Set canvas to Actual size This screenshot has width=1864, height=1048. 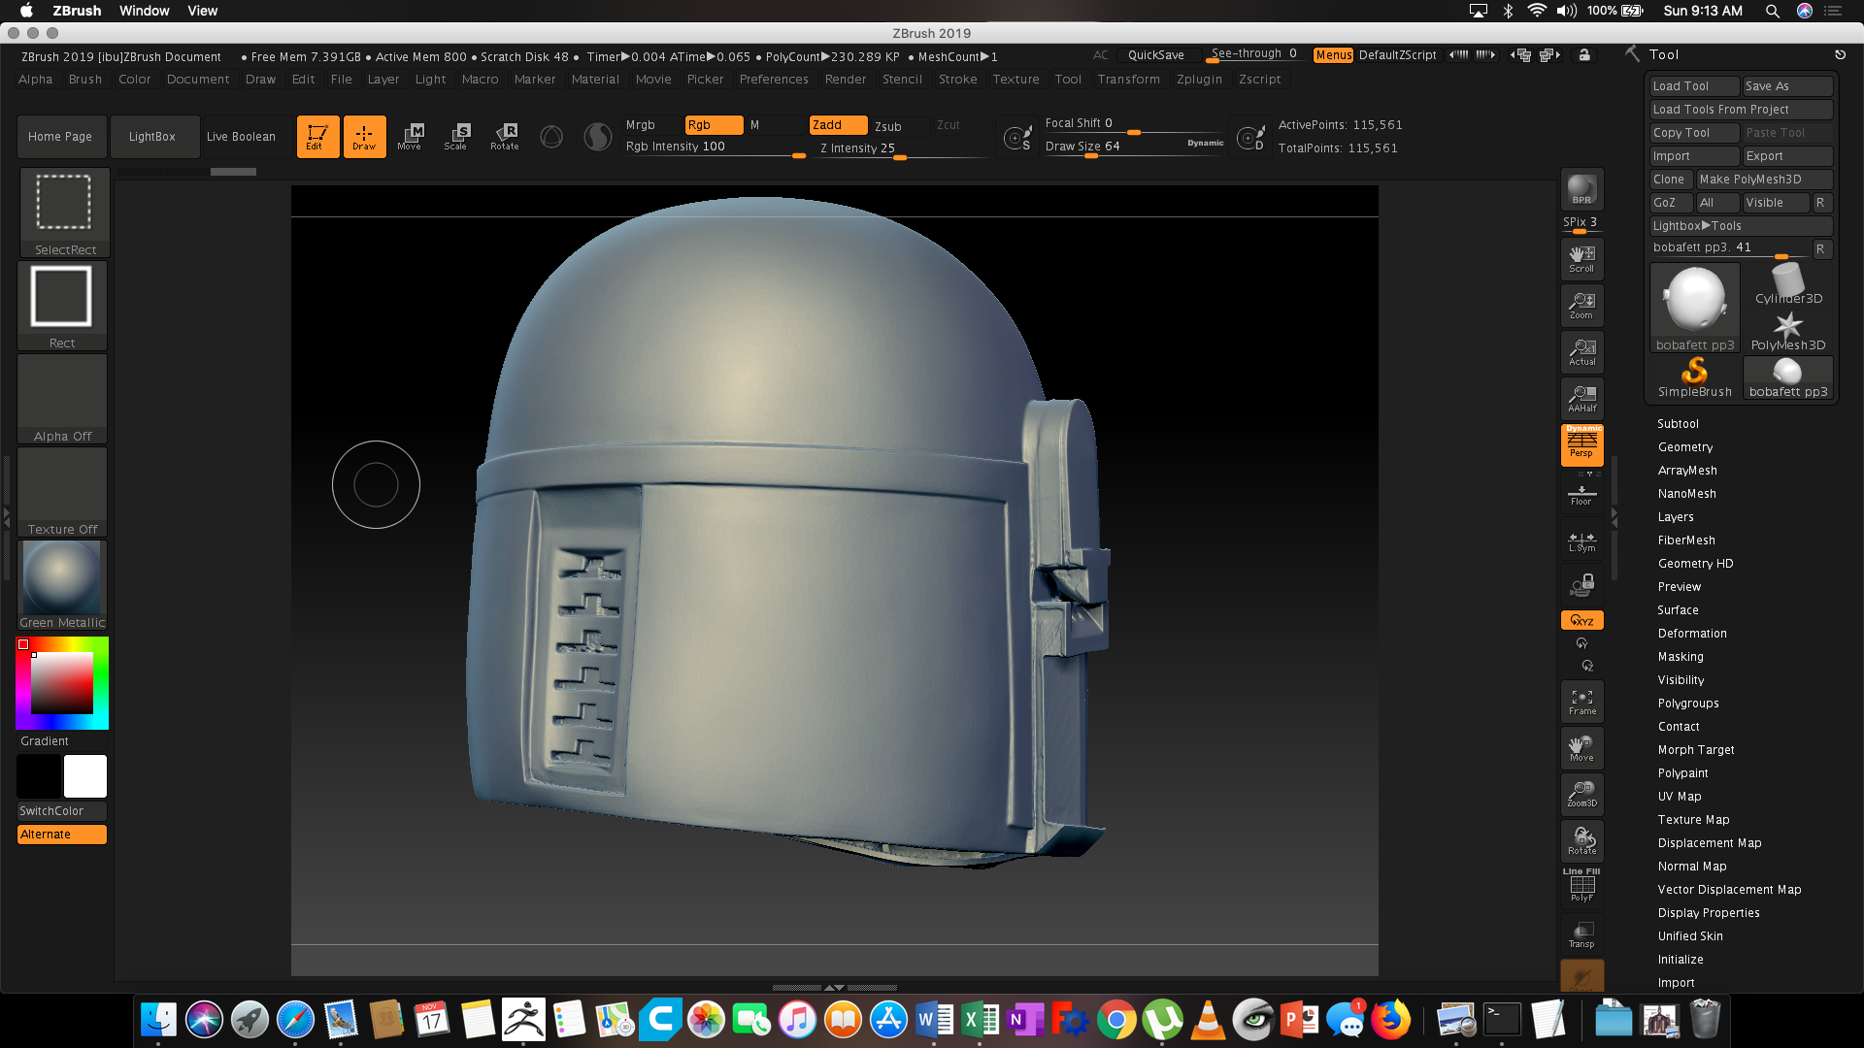1581,352
